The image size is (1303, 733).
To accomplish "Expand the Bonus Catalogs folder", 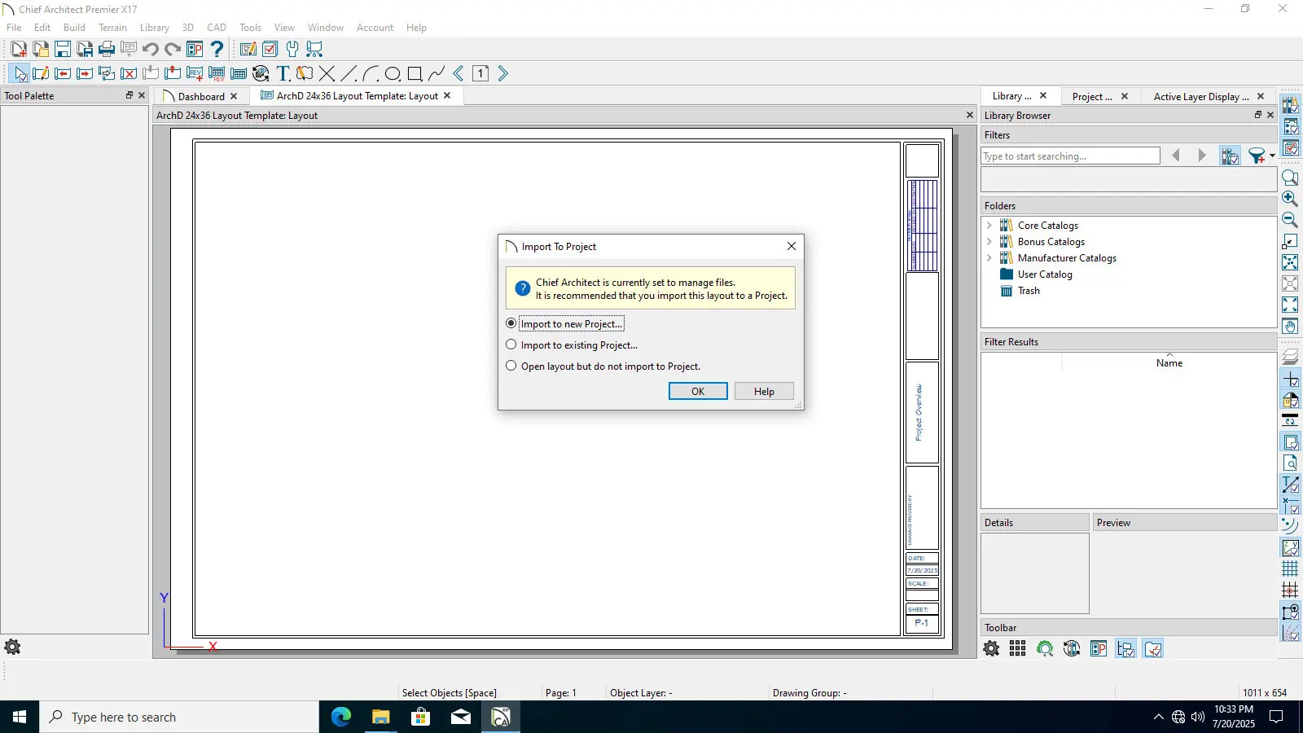I will coord(989,242).
